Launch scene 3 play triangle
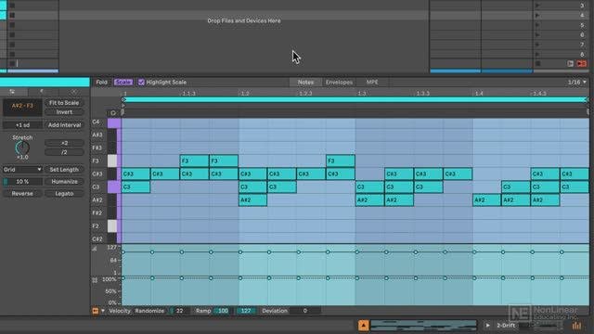This screenshot has width=594, height=334. click(x=537, y=6)
